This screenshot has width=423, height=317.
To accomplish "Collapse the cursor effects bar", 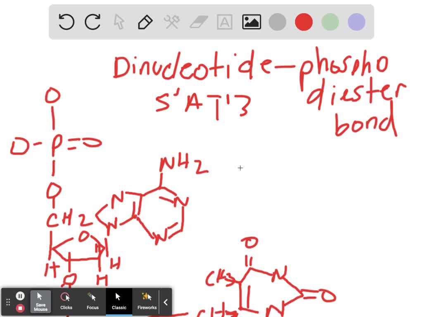I will 166,302.
